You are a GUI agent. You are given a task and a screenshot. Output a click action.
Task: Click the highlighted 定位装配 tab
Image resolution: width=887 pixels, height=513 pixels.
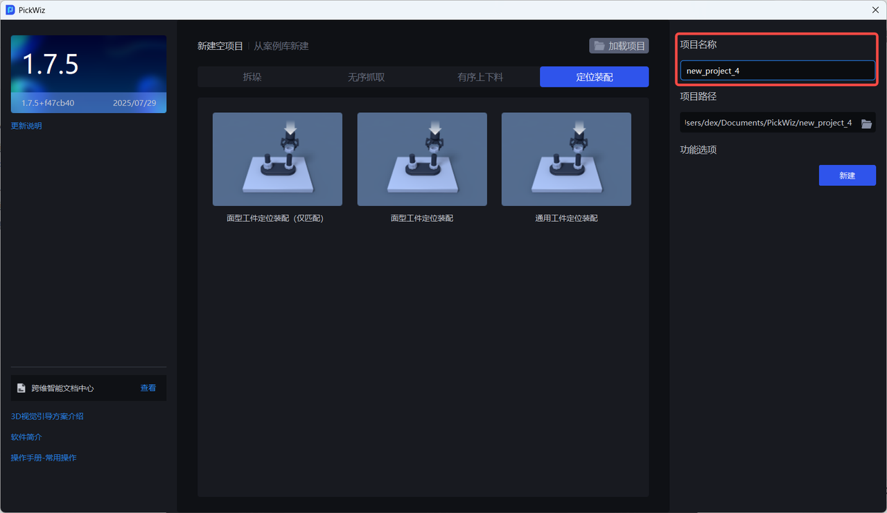(x=594, y=77)
